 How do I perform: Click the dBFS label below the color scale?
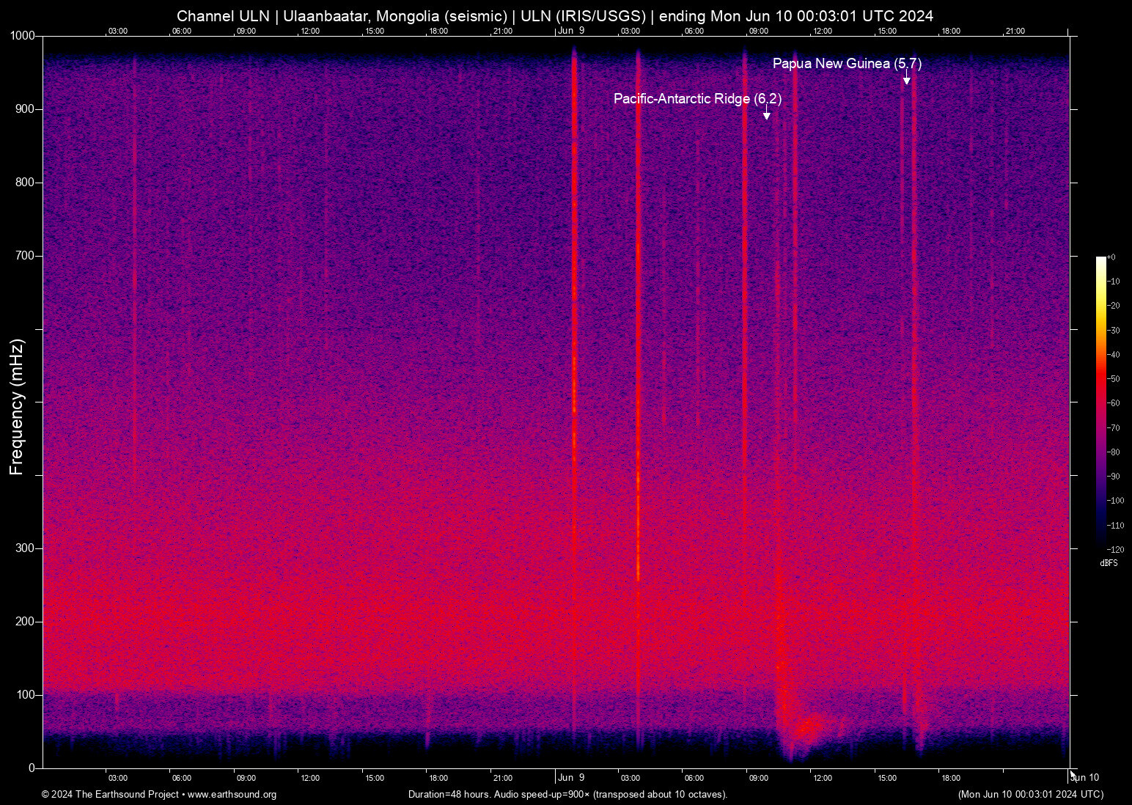(1109, 563)
